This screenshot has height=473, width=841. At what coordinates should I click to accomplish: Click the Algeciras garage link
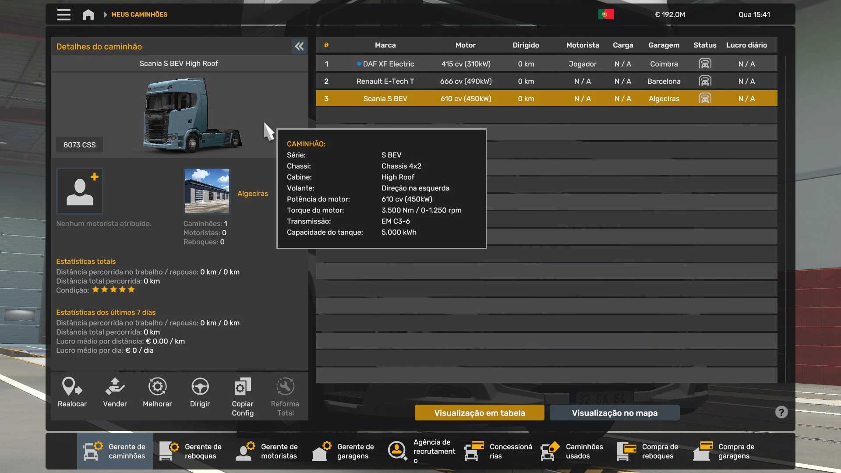click(x=253, y=194)
